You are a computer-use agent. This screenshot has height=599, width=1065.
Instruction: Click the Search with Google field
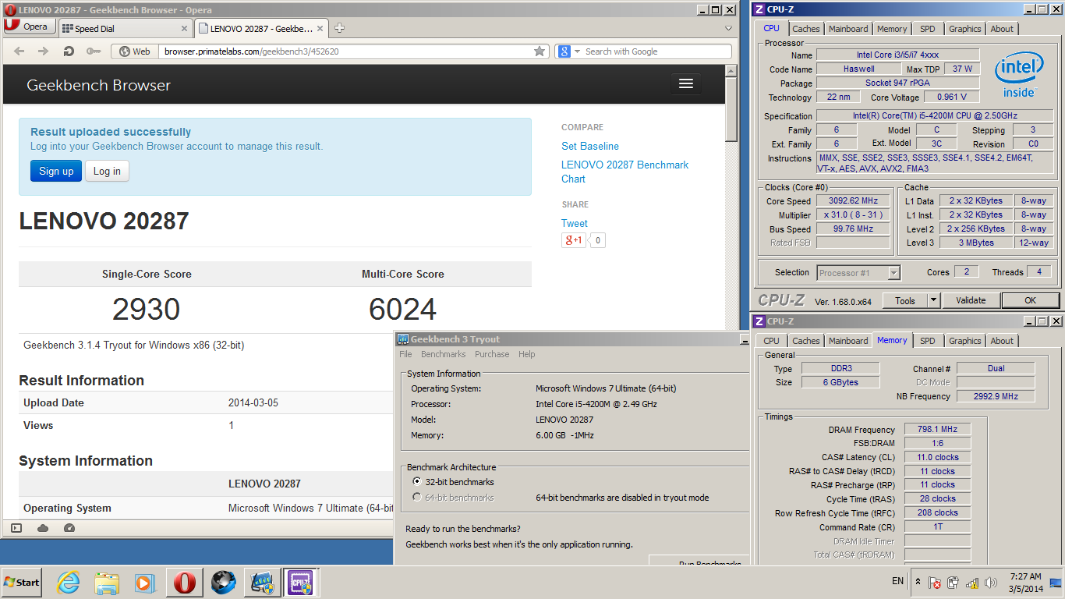tap(656, 51)
